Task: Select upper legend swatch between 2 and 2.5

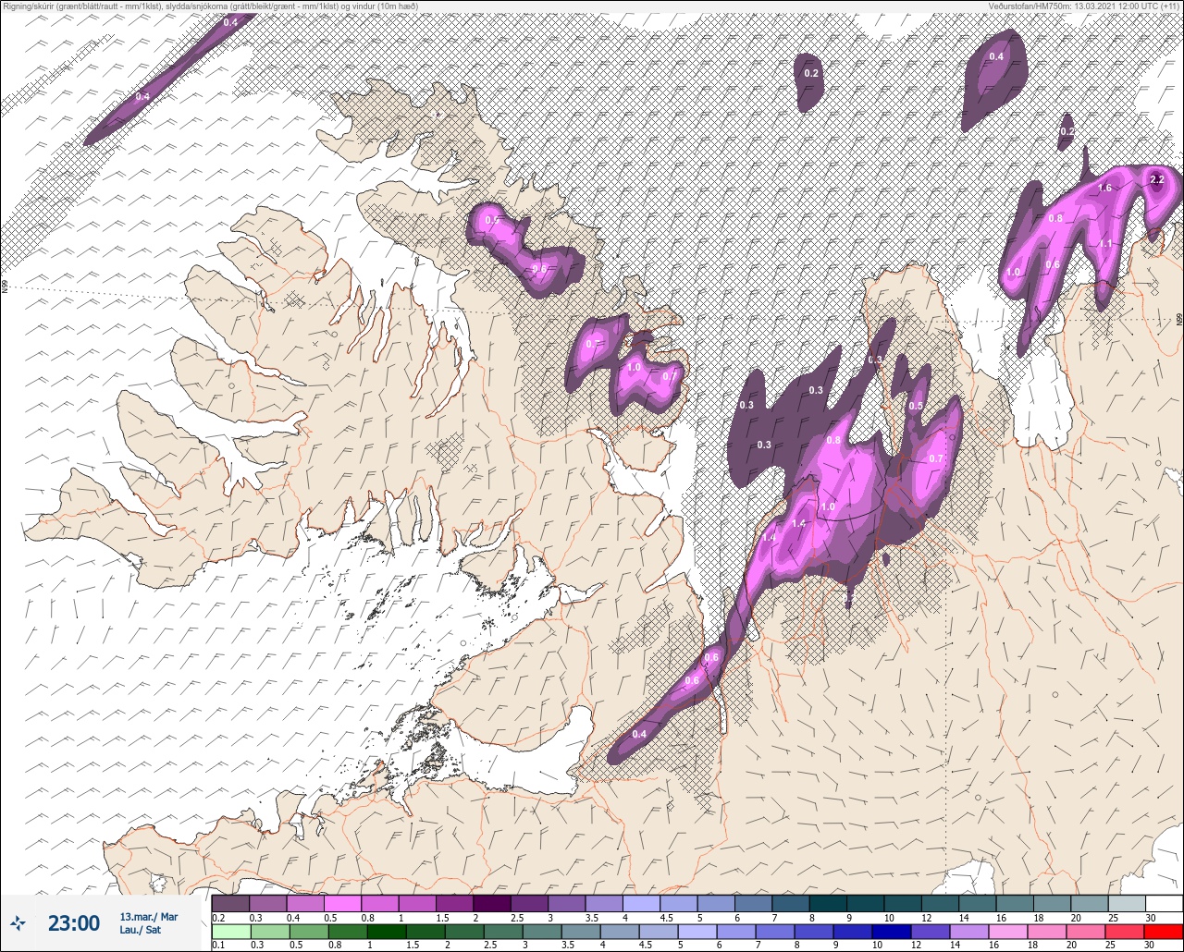Action: (492, 903)
